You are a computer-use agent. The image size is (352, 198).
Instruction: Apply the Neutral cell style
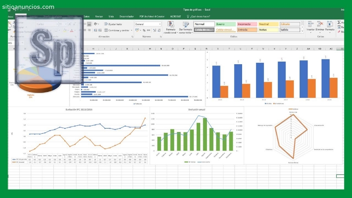click(268, 24)
